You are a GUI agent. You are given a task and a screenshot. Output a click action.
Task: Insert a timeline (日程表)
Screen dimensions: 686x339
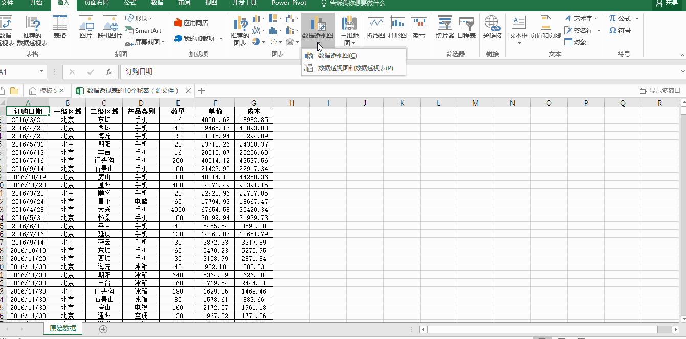tap(467, 27)
